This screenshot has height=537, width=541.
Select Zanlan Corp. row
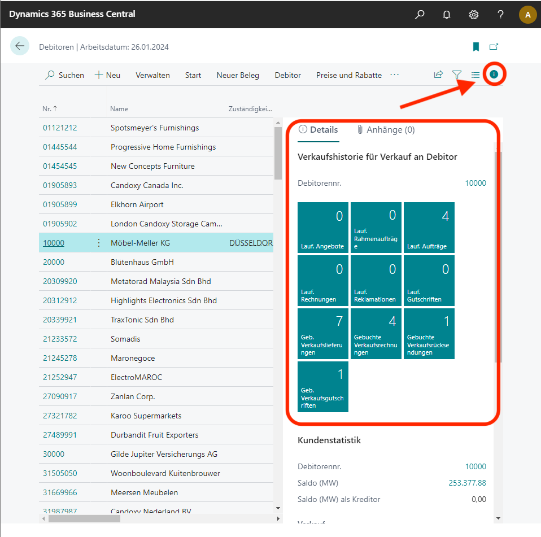tap(156, 396)
